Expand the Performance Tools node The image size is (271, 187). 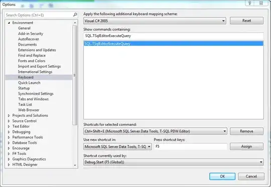[x=9, y=137]
